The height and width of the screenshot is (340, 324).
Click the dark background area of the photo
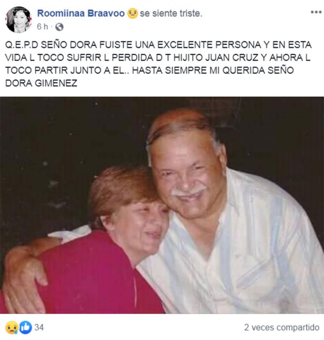point(54,141)
